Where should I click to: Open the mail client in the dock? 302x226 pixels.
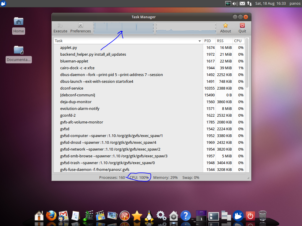click(63, 216)
